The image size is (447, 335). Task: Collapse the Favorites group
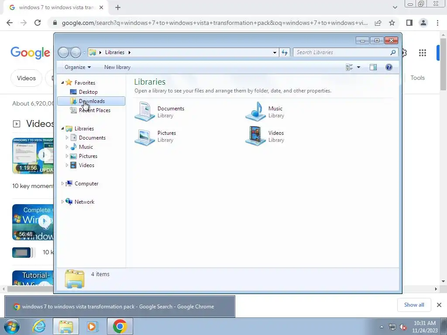click(62, 82)
